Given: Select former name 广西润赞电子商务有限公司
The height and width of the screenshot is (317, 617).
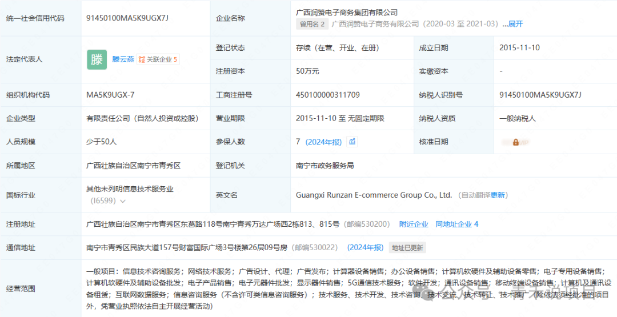Looking at the screenshot, I should [375, 24].
